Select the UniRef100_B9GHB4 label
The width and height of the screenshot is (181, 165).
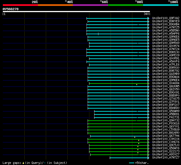point(166,24)
